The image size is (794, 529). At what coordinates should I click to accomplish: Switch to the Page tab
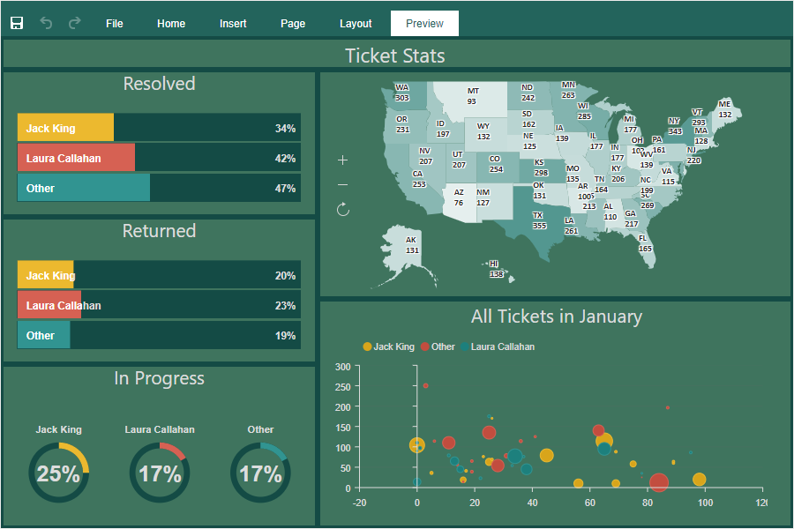tap(293, 23)
